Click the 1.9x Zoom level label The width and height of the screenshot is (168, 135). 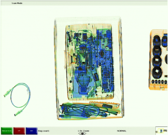click(83, 131)
